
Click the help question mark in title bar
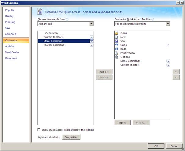[178, 3]
